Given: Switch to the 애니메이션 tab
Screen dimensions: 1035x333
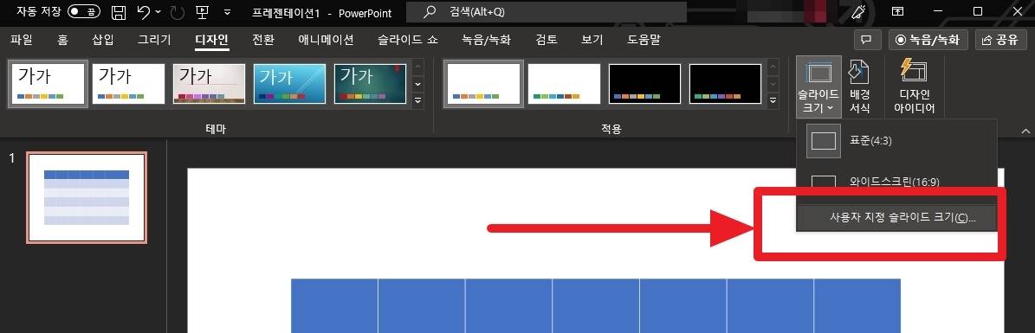Looking at the screenshot, I should click(x=326, y=40).
